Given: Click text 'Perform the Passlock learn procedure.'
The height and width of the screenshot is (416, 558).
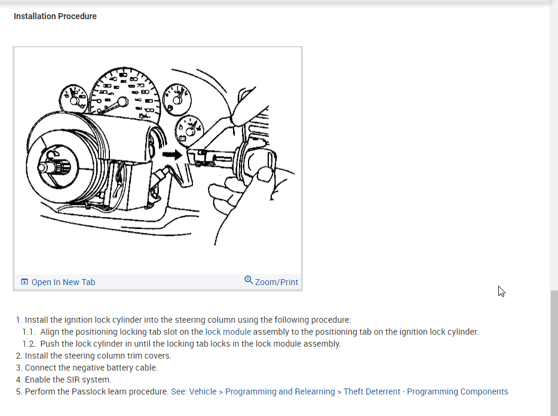Looking at the screenshot, I should pyautogui.click(x=96, y=391).
